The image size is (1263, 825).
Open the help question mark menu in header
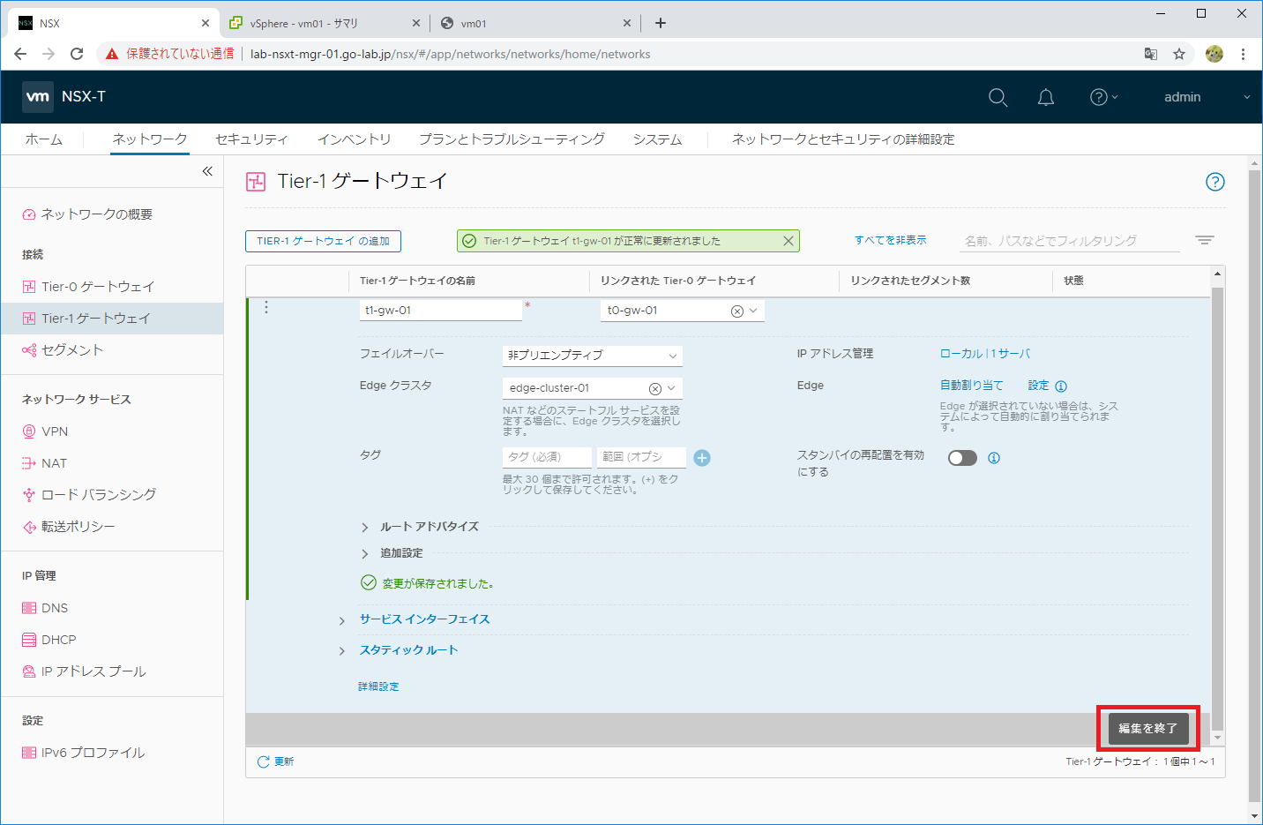click(1103, 97)
